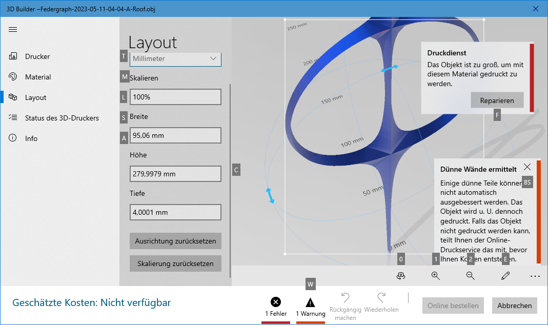
Task: Zoom out with the magnifier minus icon
Action: [470, 276]
